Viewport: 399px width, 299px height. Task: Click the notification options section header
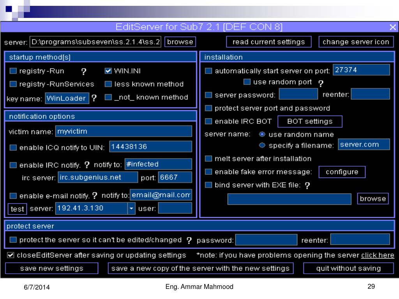coord(101,116)
